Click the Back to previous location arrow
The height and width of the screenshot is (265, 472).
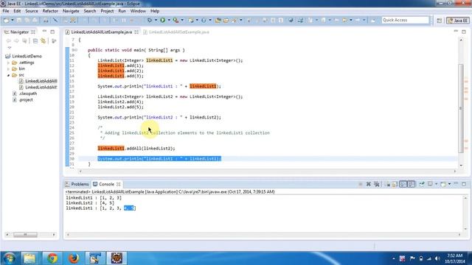(x=344, y=20)
